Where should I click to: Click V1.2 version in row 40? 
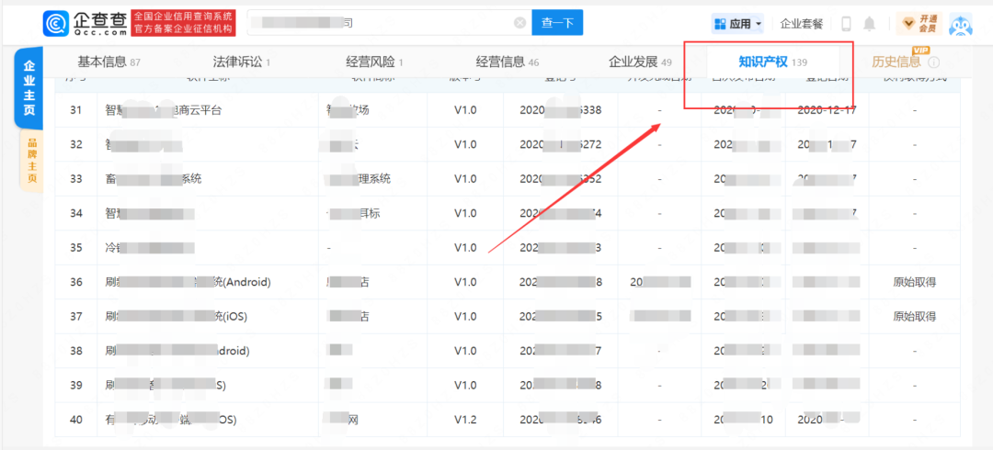coord(465,419)
